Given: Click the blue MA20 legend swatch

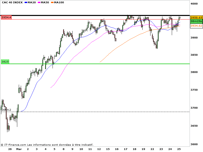Looking at the screenshot, I should coord(26,3).
